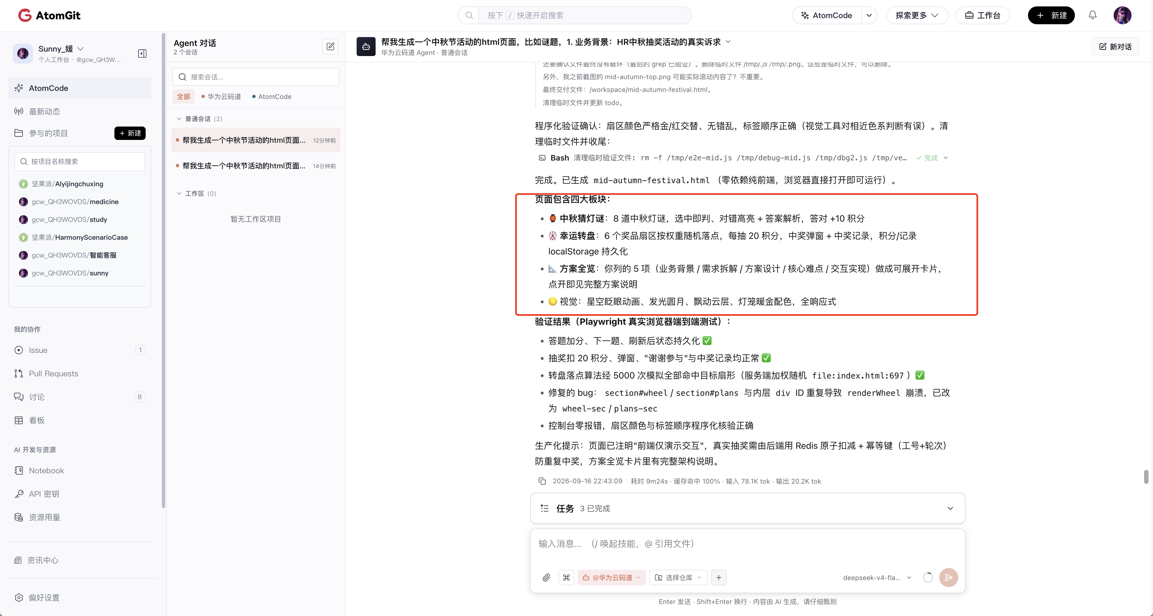Open project gcw_QH3WOVDS/medicine
Viewport: 1153px width, 616px height.
tap(75, 202)
